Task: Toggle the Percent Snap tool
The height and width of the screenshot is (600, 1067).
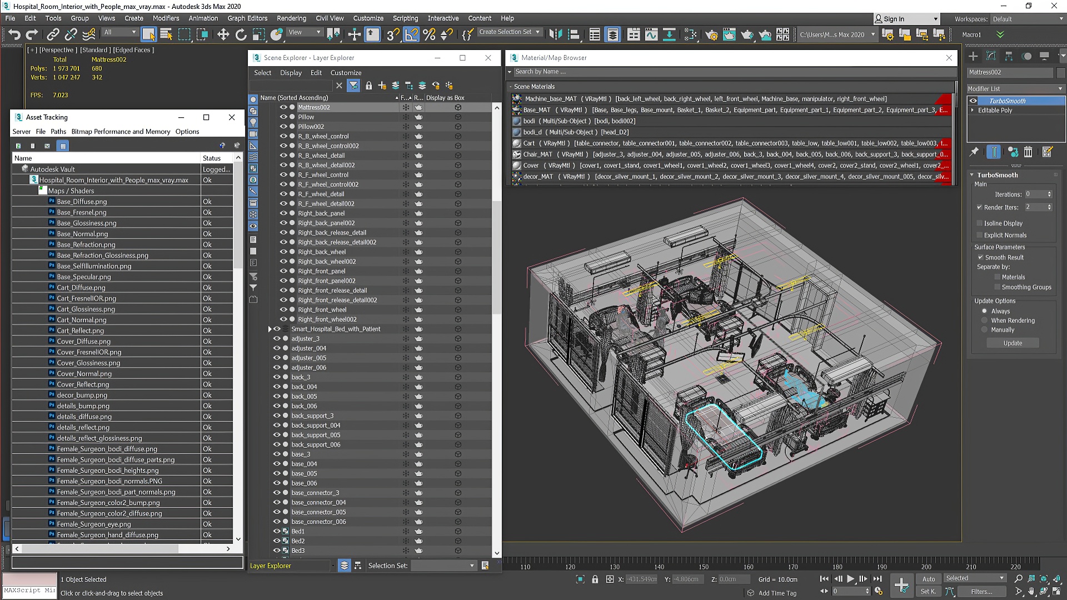Action: (429, 34)
